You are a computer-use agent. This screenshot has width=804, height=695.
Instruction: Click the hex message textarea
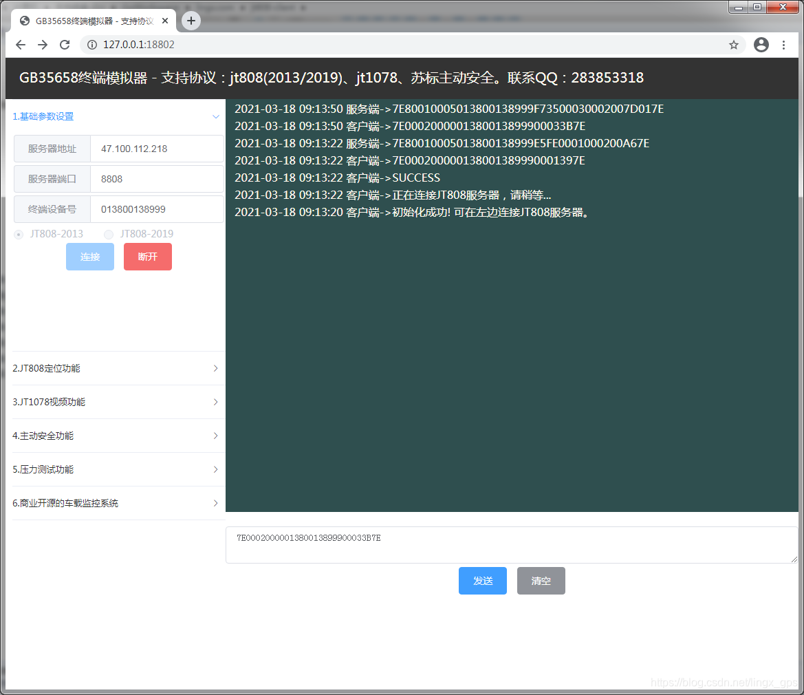[512, 545]
